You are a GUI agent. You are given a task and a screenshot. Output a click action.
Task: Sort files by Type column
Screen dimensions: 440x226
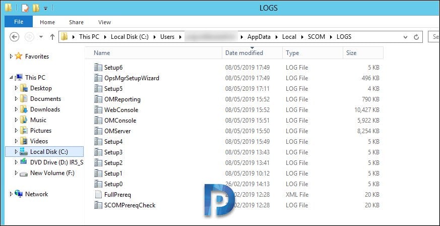pyautogui.click(x=312, y=53)
